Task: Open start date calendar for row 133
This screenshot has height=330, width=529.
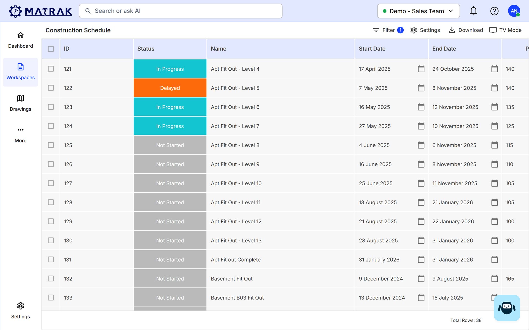Action: tap(421, 298)
